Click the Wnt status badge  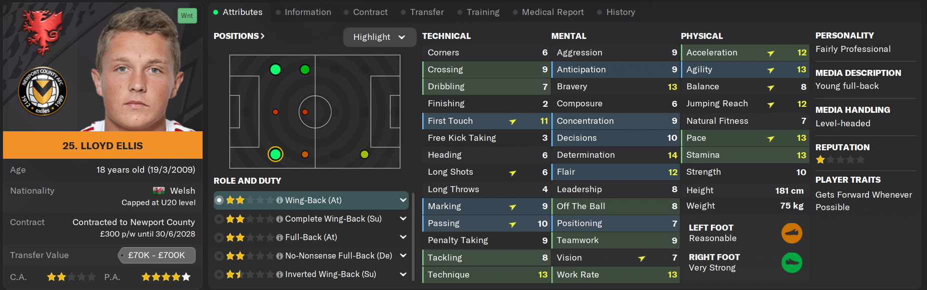tap(187, 15)
